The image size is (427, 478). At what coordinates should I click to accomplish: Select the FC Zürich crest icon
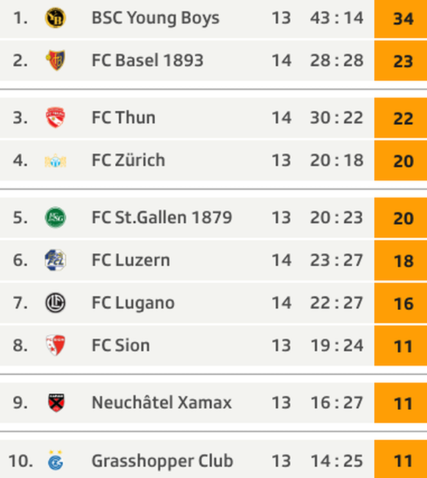coord(55,160)
